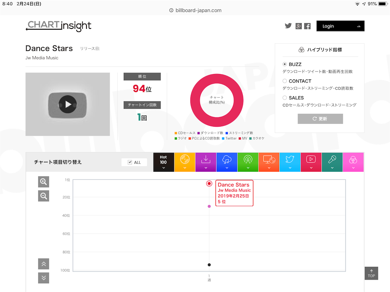Click the double chevron up button
Image resolution: width=390 pixels, height=292 pixels.
pyautogui.click(x=43, y=264)
